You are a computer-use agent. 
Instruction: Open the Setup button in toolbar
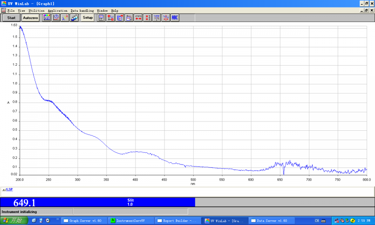[x=88, y=18]
